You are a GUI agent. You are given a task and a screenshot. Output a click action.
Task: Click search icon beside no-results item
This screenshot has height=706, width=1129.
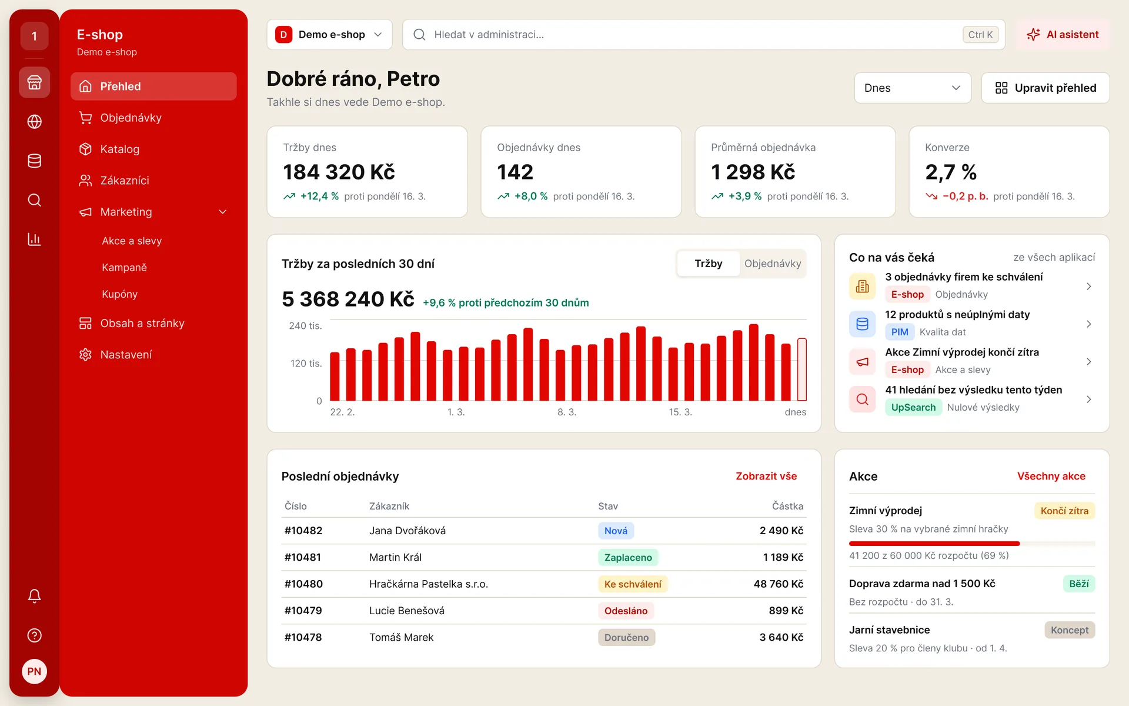862,399
